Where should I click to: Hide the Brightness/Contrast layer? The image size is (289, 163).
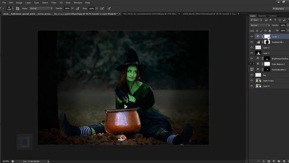pyautogui.click(x=252, y=58)
